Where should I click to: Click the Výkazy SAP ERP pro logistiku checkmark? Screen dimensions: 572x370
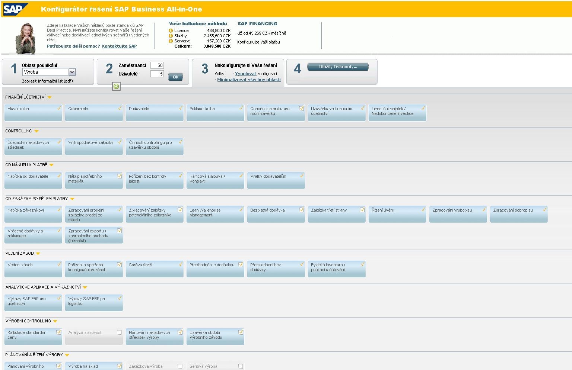(x=120, y=298)
